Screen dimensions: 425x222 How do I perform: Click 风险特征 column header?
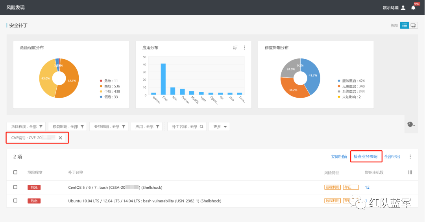332,173
